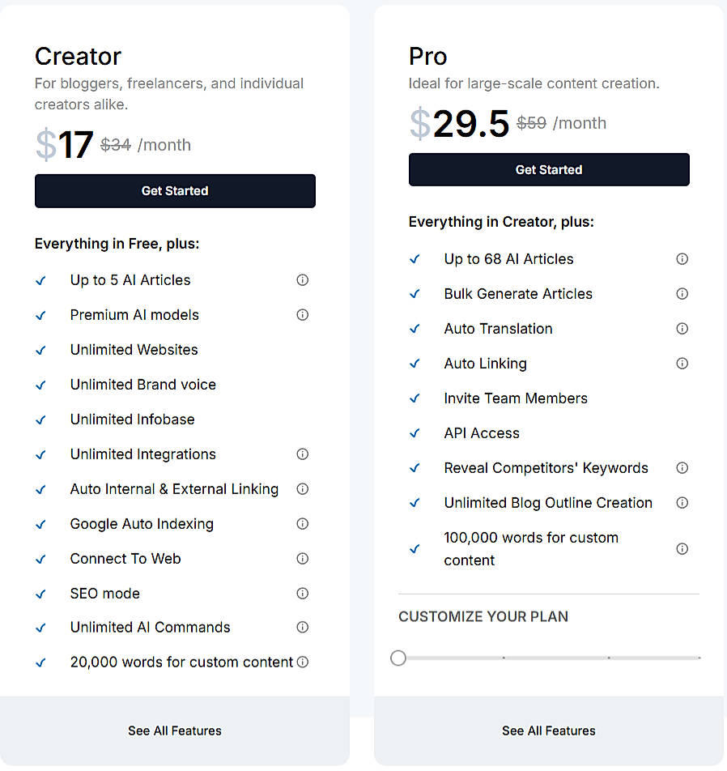View info for Unlimited Integrations feature
The height and width of the screenshot is (771, 727).
point(302,454)
